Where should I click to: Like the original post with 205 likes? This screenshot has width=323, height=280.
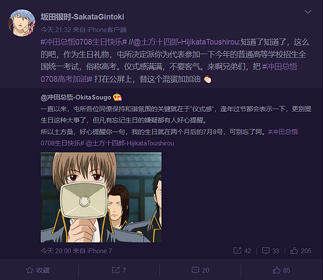301,251
